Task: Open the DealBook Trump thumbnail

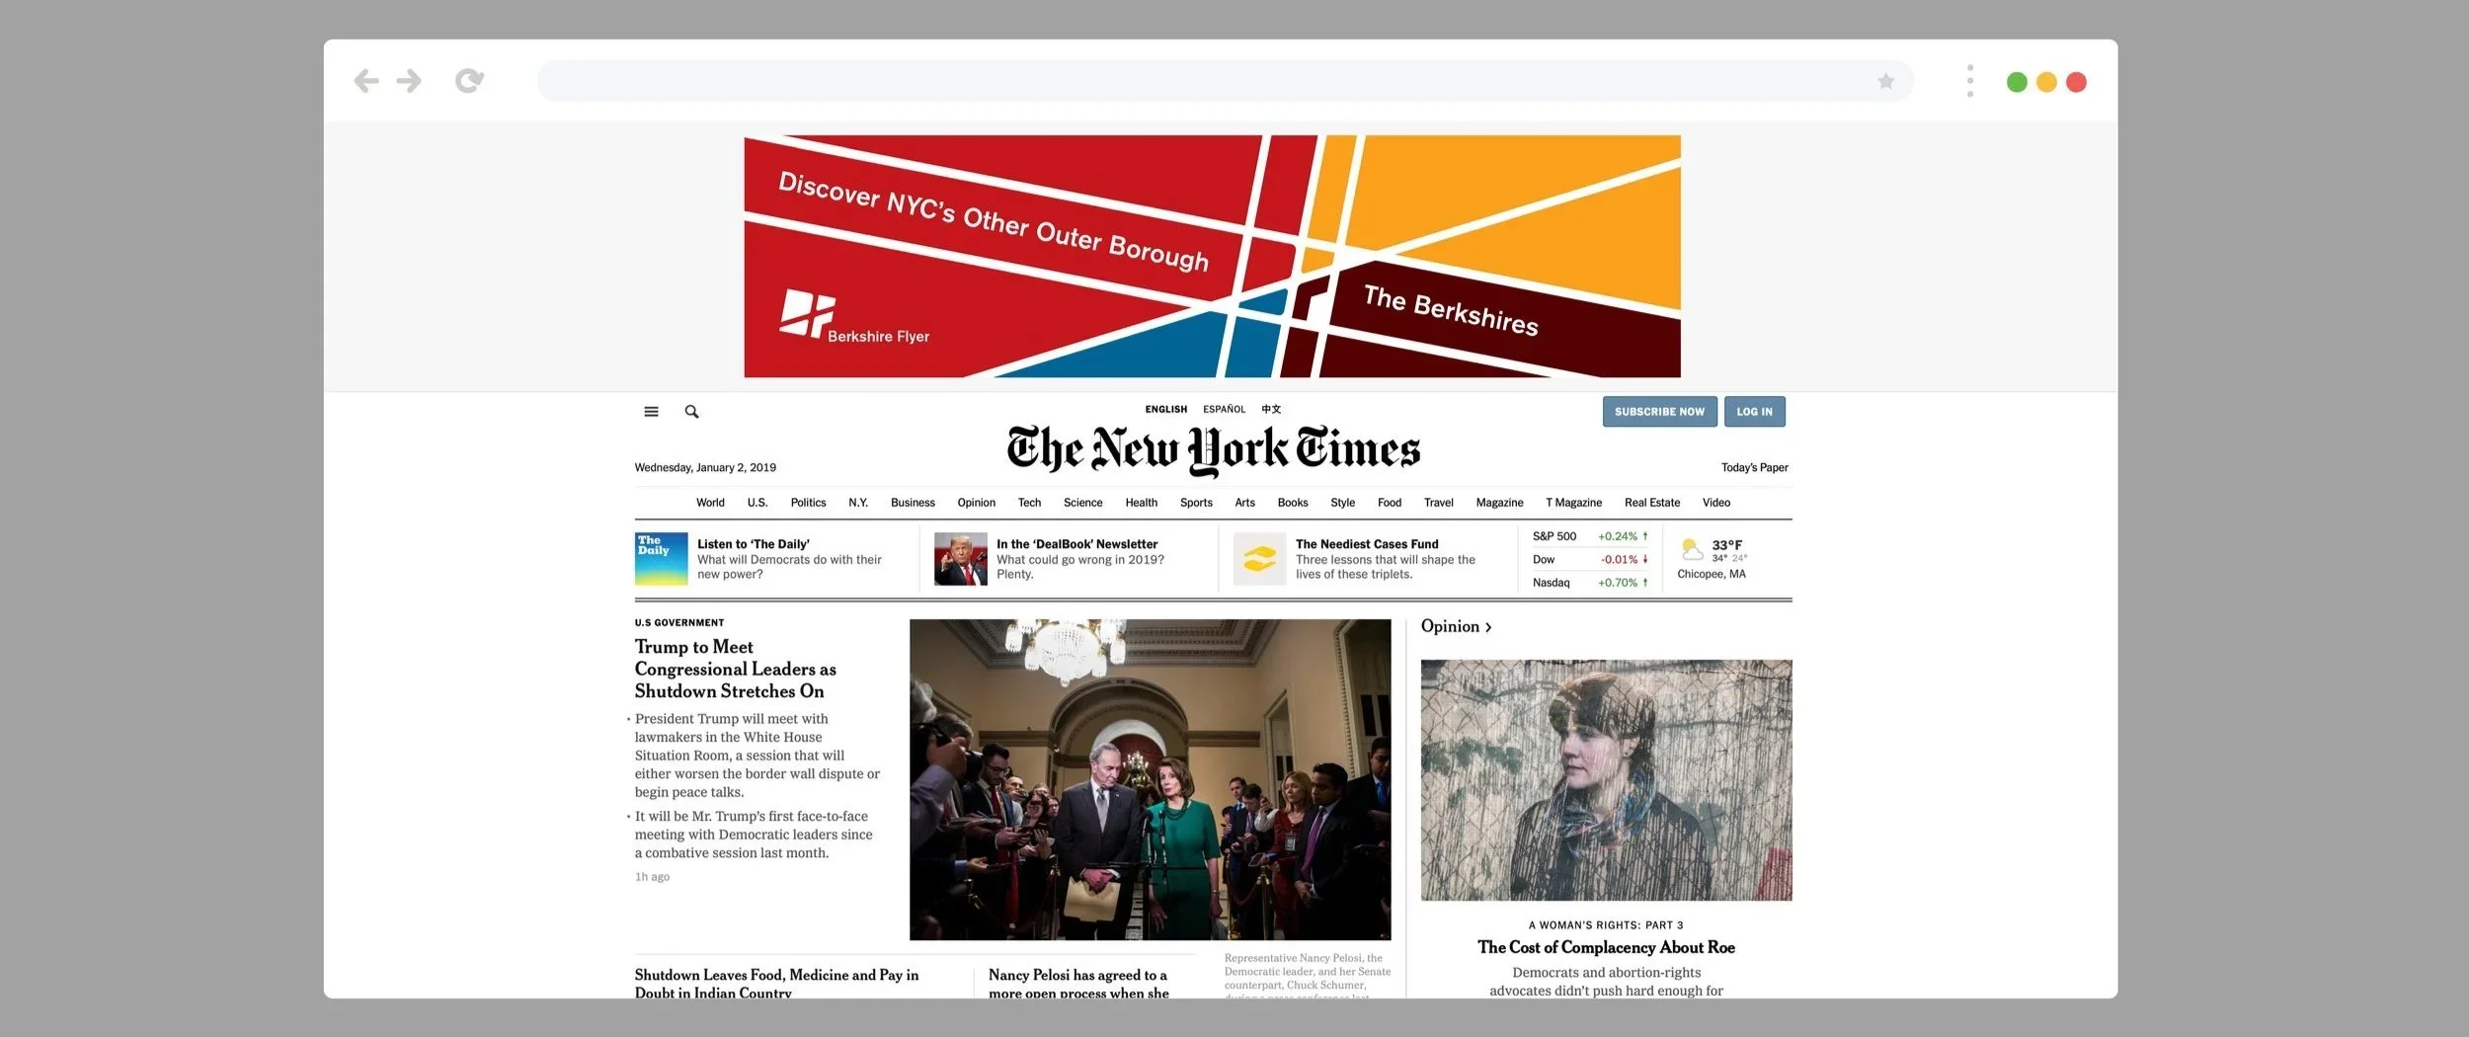Action: (x=960, y=559)
